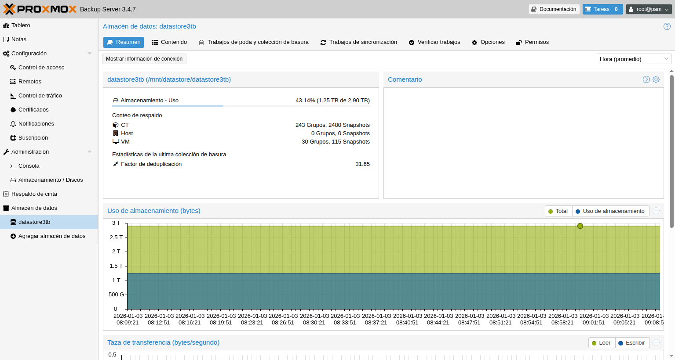Viewport: 675px width, 360px height.
Task: Click the storage chart data point marker
Action: point(580,226)
